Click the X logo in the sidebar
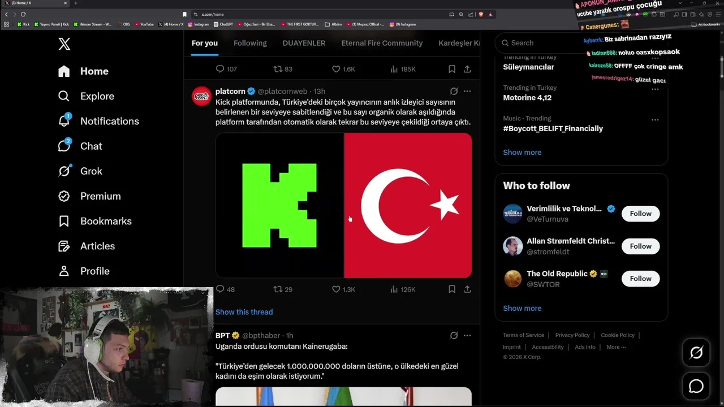 click(64, 44)
